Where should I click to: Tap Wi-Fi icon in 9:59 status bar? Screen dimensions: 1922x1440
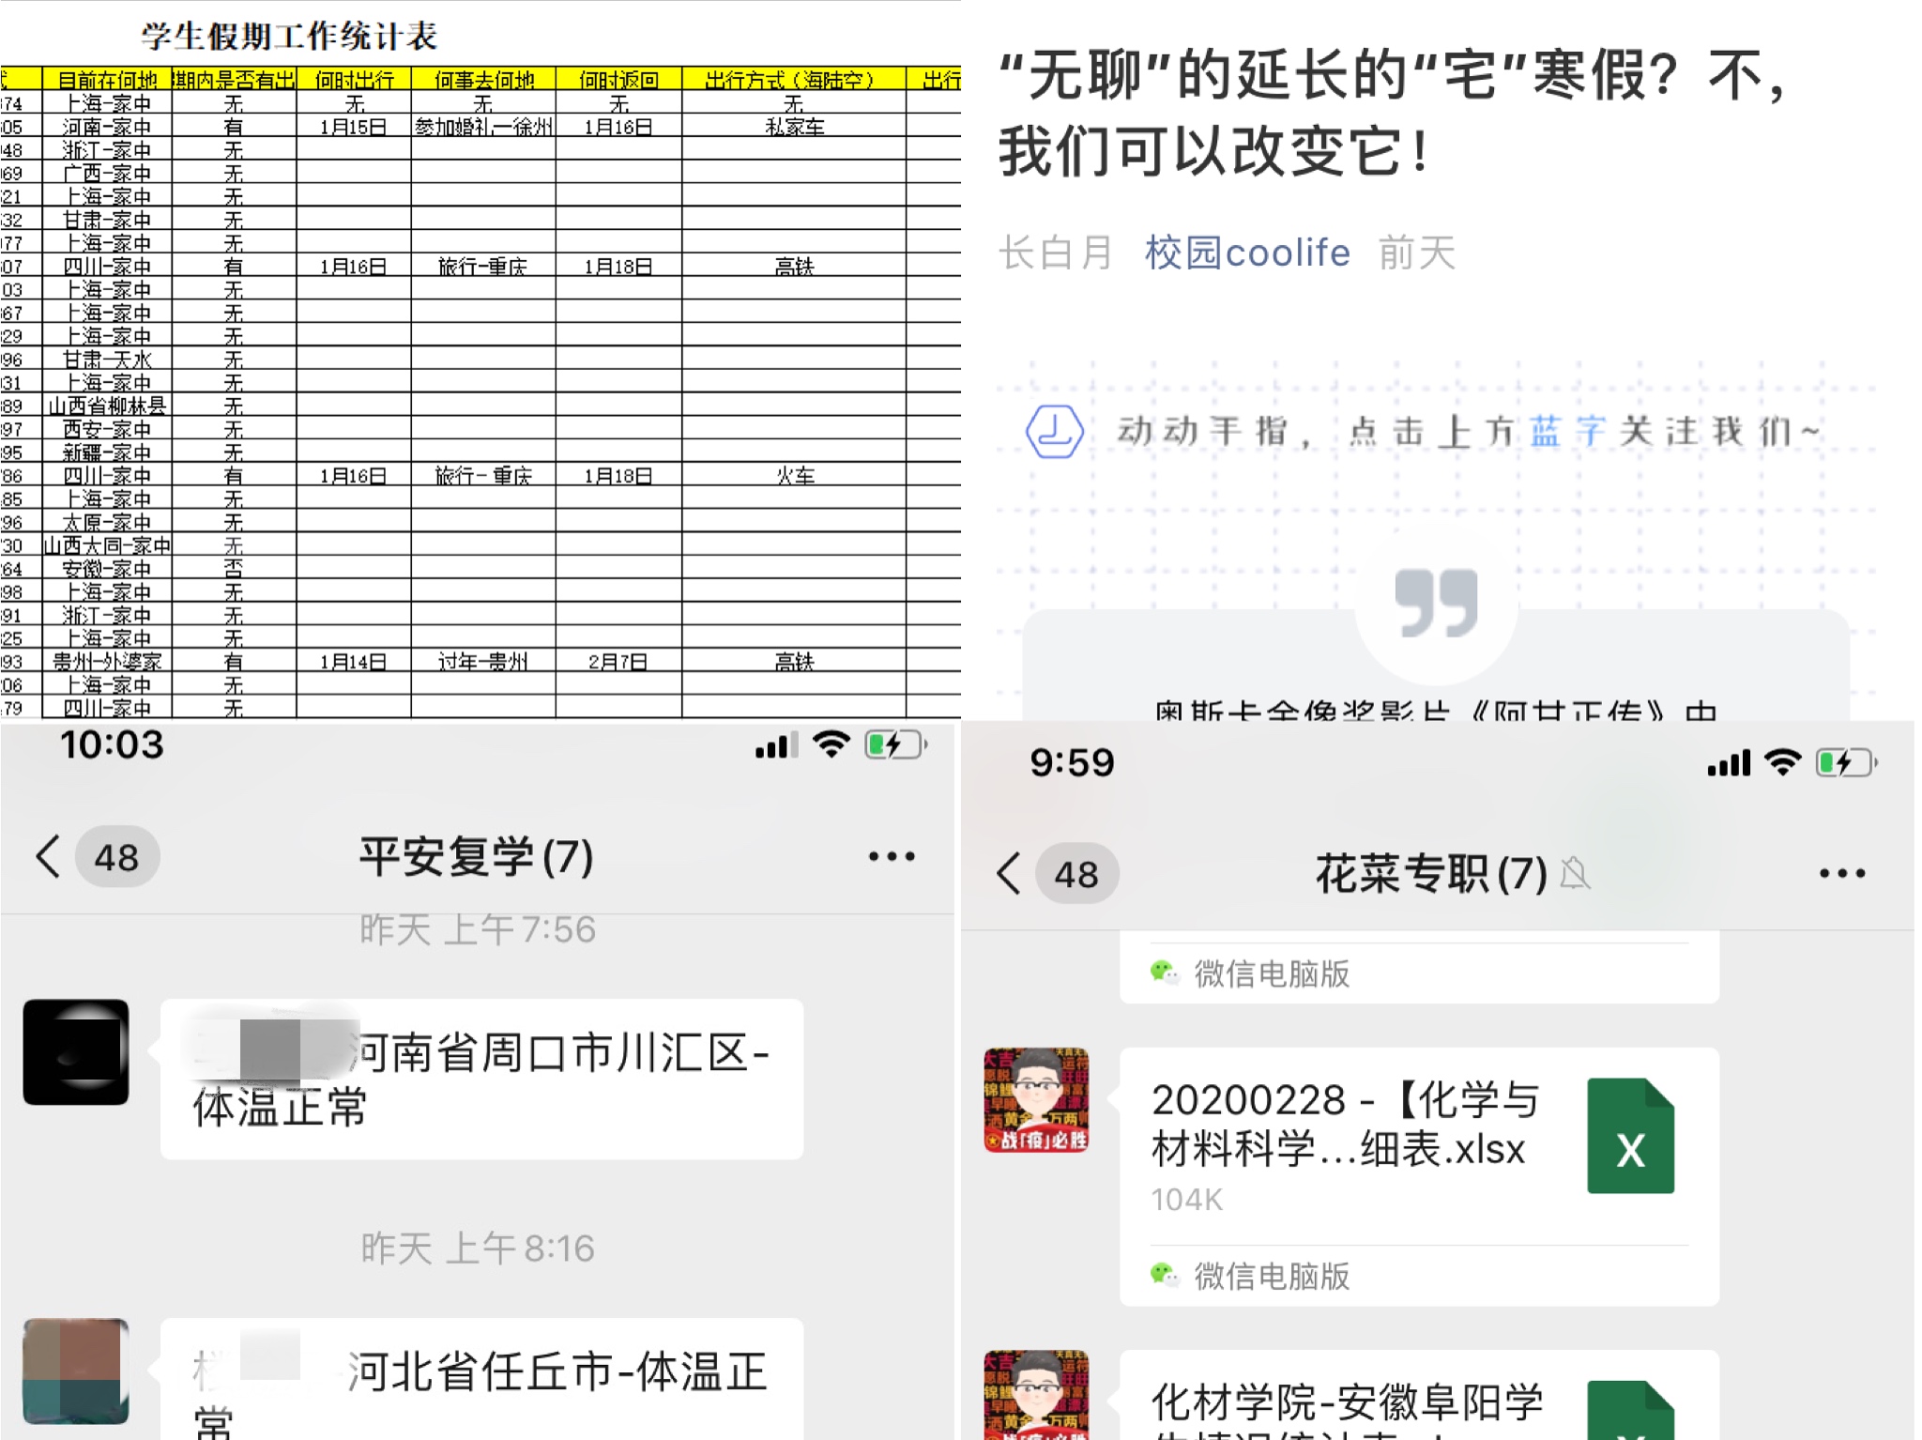point(1782,763)
